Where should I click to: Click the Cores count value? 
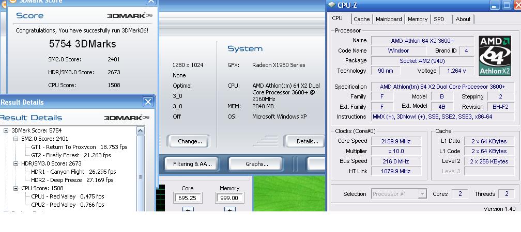(460, 194)
